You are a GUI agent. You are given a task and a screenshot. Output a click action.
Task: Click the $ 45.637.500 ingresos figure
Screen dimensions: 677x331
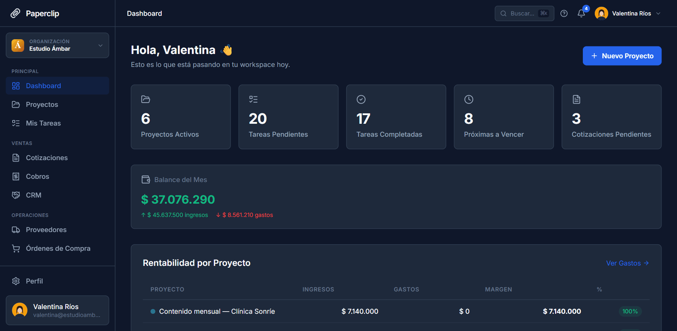tap(175, 215)
